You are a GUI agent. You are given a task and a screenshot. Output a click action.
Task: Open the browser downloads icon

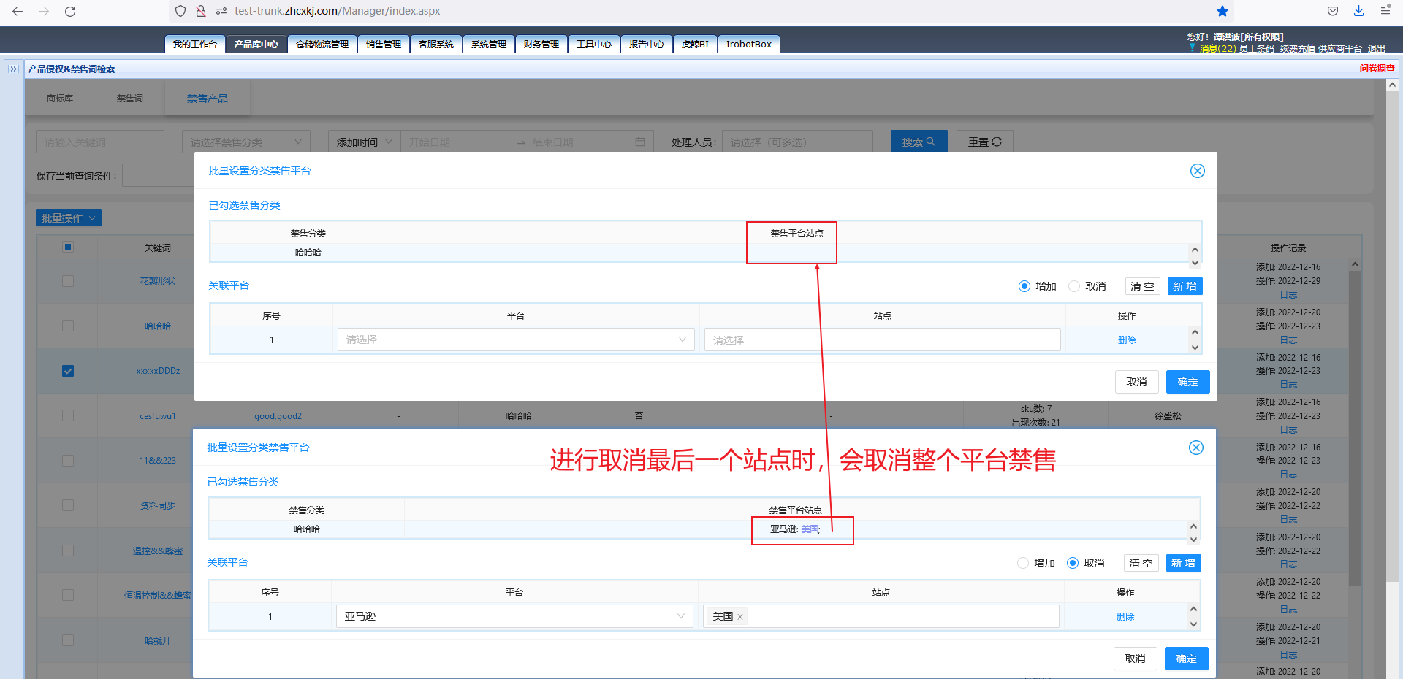click(x=1358, y=11)
